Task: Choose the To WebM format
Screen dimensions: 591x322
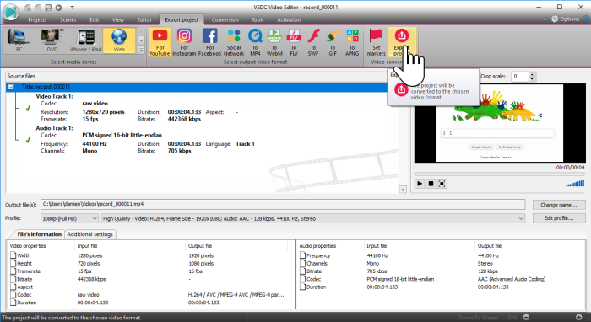Action: pos(274,42)
